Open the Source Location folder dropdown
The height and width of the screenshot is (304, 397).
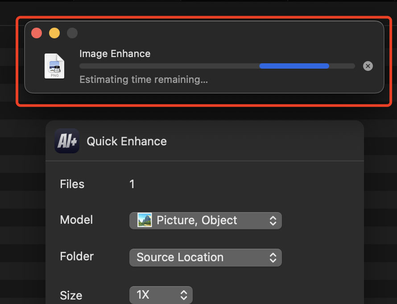pos(205,257)
